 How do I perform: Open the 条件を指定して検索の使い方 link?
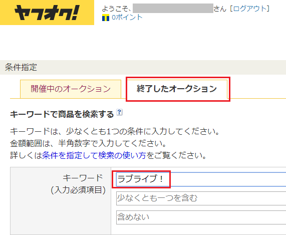[x=94, y=155]
